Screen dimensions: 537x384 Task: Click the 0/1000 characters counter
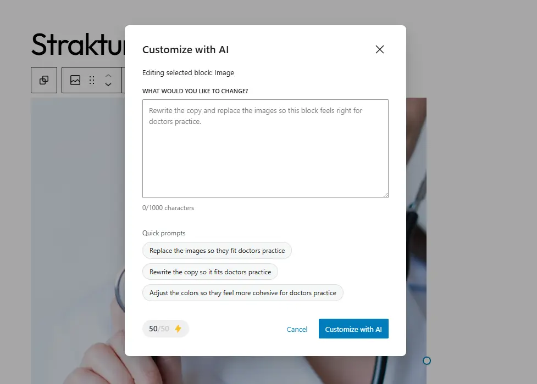pos(168,207)
